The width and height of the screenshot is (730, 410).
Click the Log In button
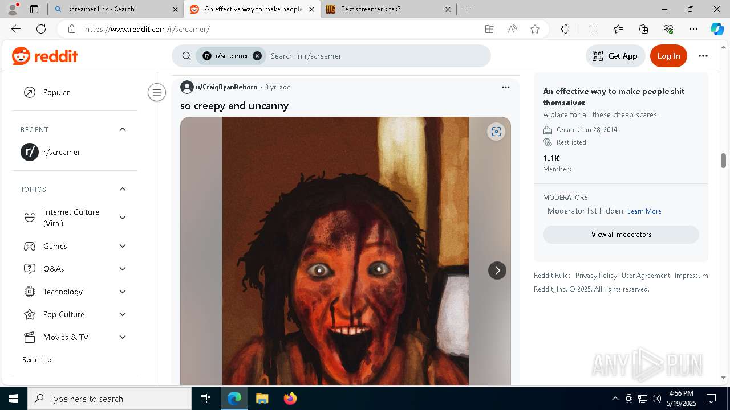(x=668, y=56)
